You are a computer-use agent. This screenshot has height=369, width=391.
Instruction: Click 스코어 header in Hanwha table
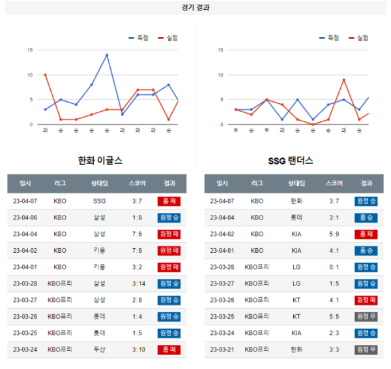137,184
